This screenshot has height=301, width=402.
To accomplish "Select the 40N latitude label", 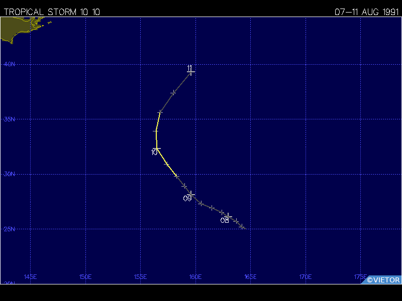I will (x=10, y=64).
